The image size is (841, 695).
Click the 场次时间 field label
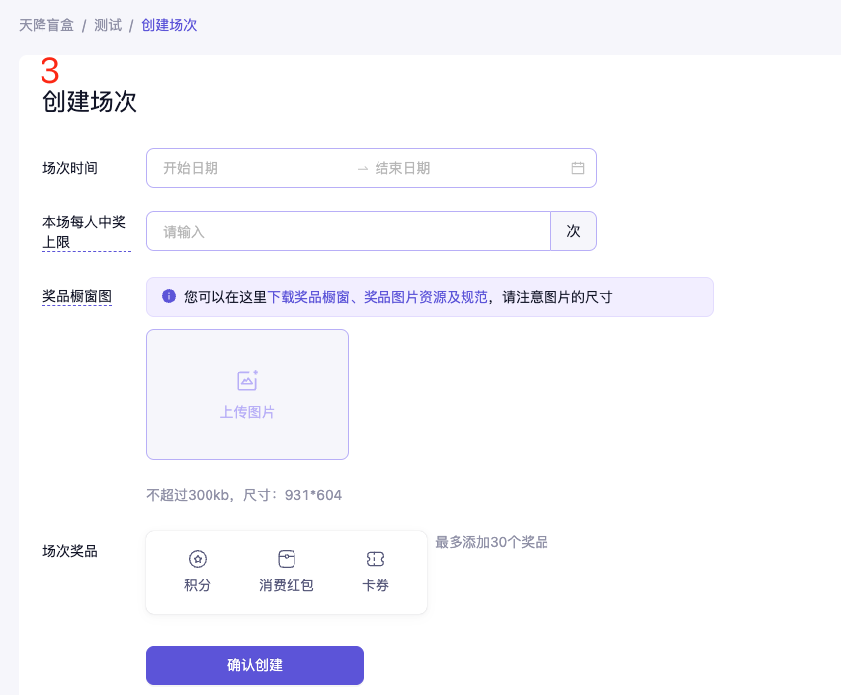pos(70,168)
